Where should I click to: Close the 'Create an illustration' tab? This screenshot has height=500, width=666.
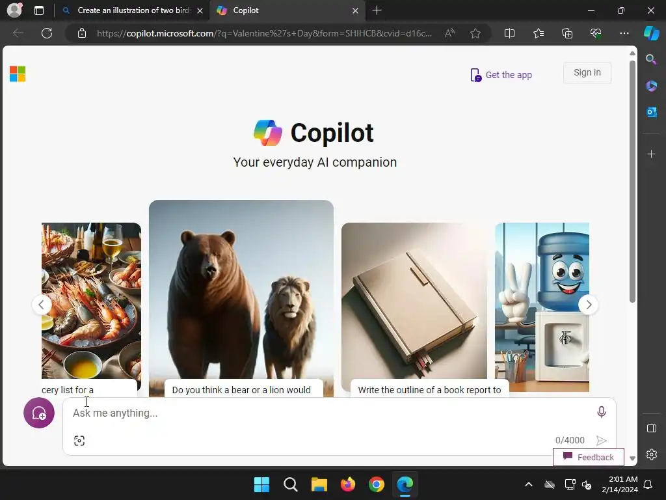click(x=200, y=10)
